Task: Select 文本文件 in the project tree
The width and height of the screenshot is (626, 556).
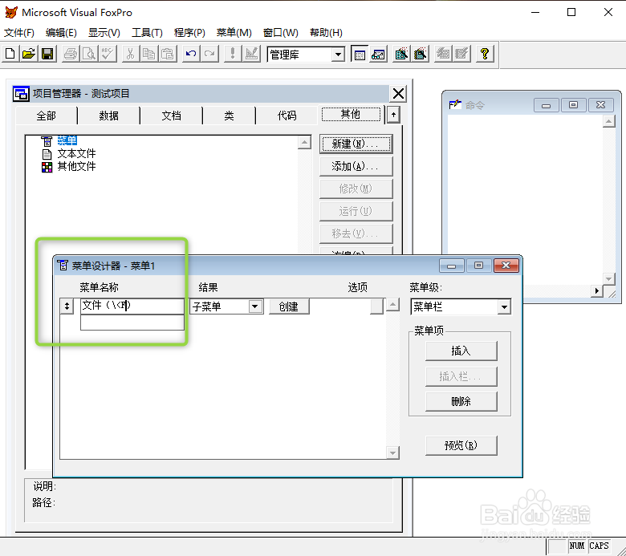Action: 76,153
